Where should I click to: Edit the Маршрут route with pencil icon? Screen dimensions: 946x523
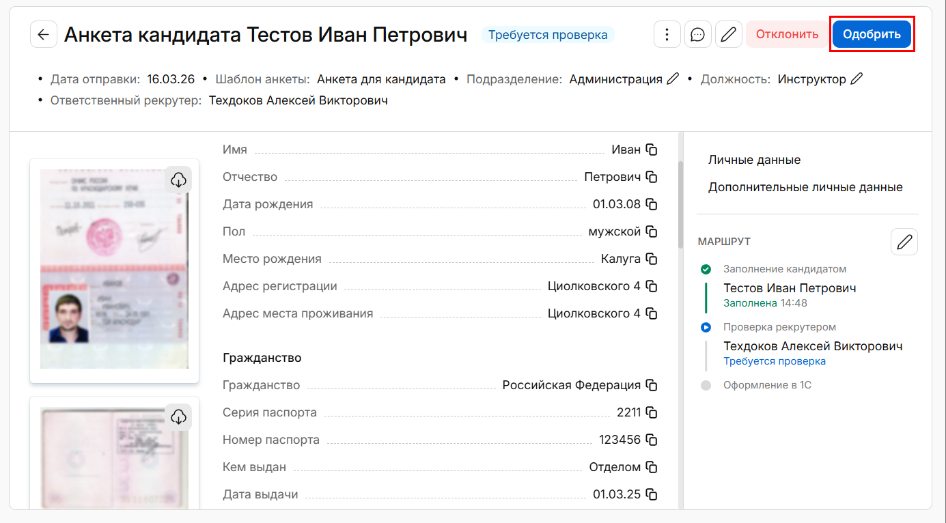click(x=904, y=242)
